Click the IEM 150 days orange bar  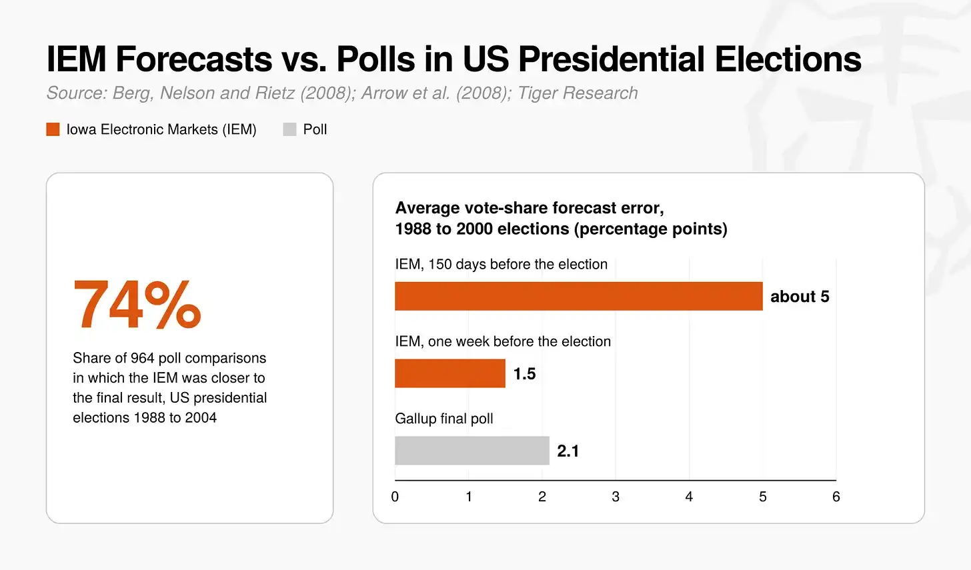(x=579, y=296)
